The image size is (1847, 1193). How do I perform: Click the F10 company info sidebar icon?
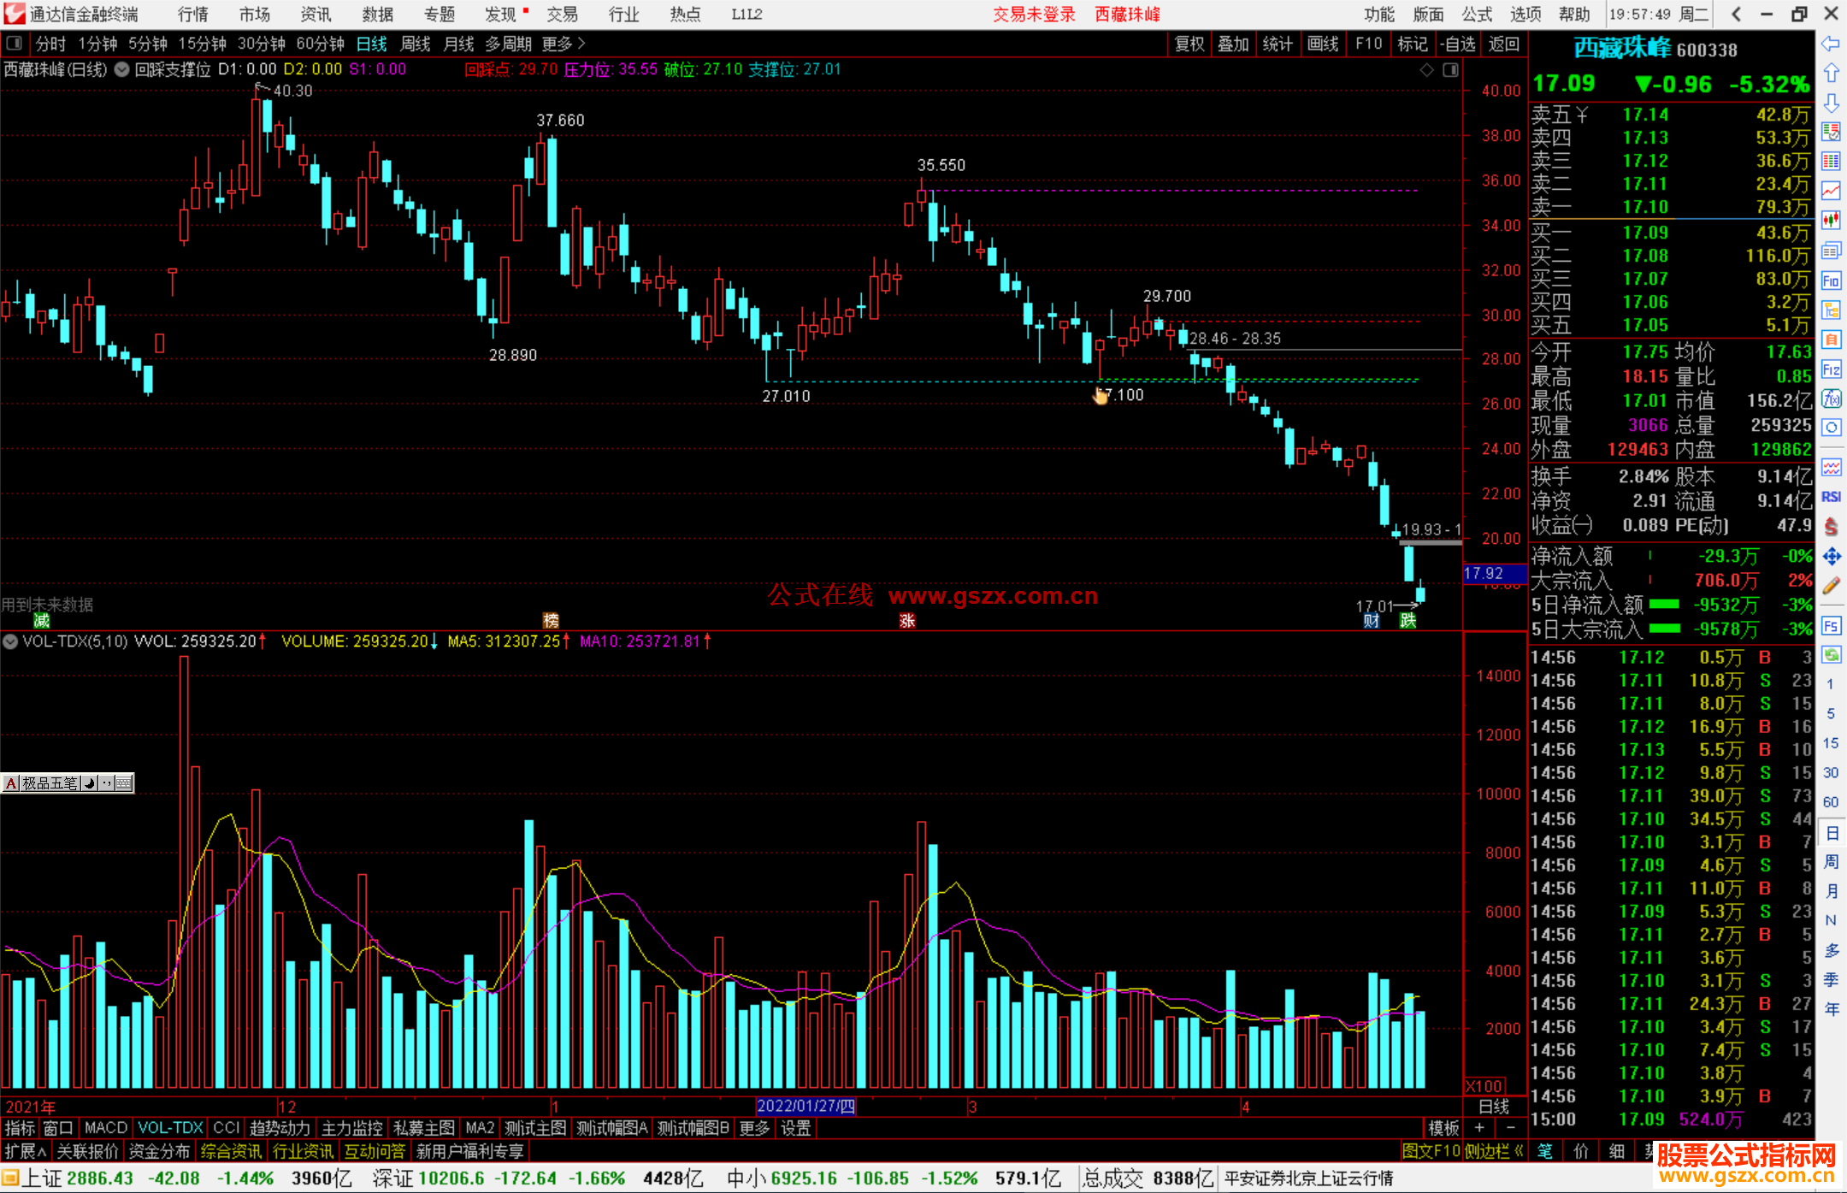(1831, 281)
